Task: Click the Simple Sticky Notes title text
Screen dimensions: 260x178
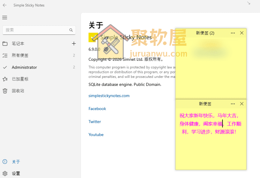Action: (126, 37)
